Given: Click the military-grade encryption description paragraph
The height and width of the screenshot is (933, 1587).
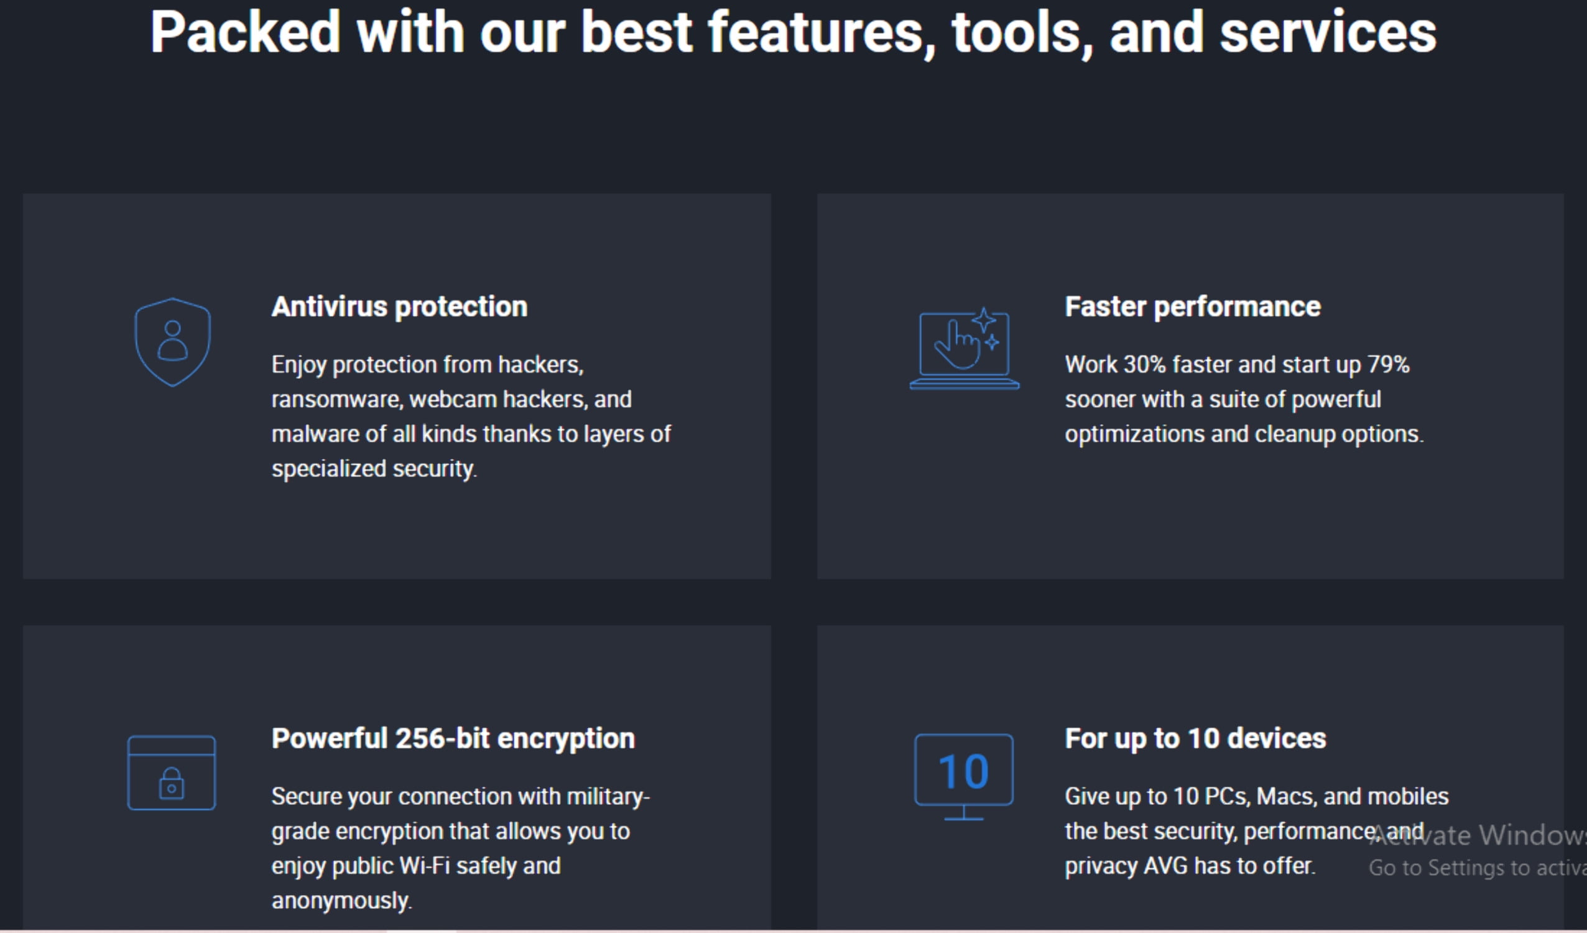Looking at the screenshot, I should coord(460,848).
